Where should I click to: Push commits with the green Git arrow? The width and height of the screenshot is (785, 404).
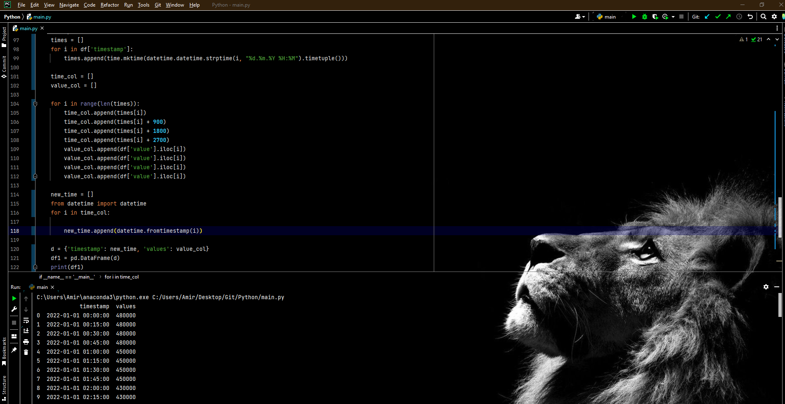[728, 17]
